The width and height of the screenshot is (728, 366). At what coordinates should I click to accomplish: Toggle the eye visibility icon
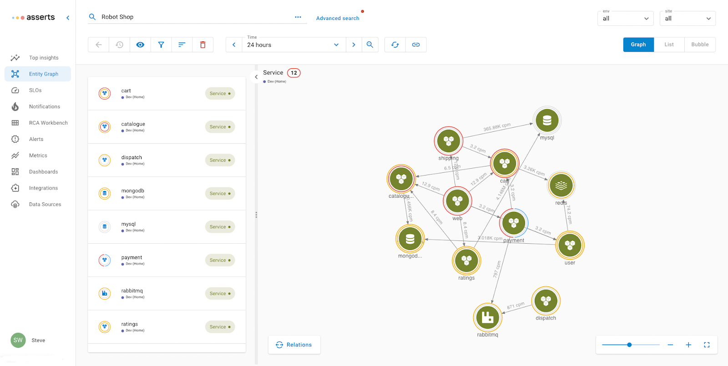coord(140,45)
